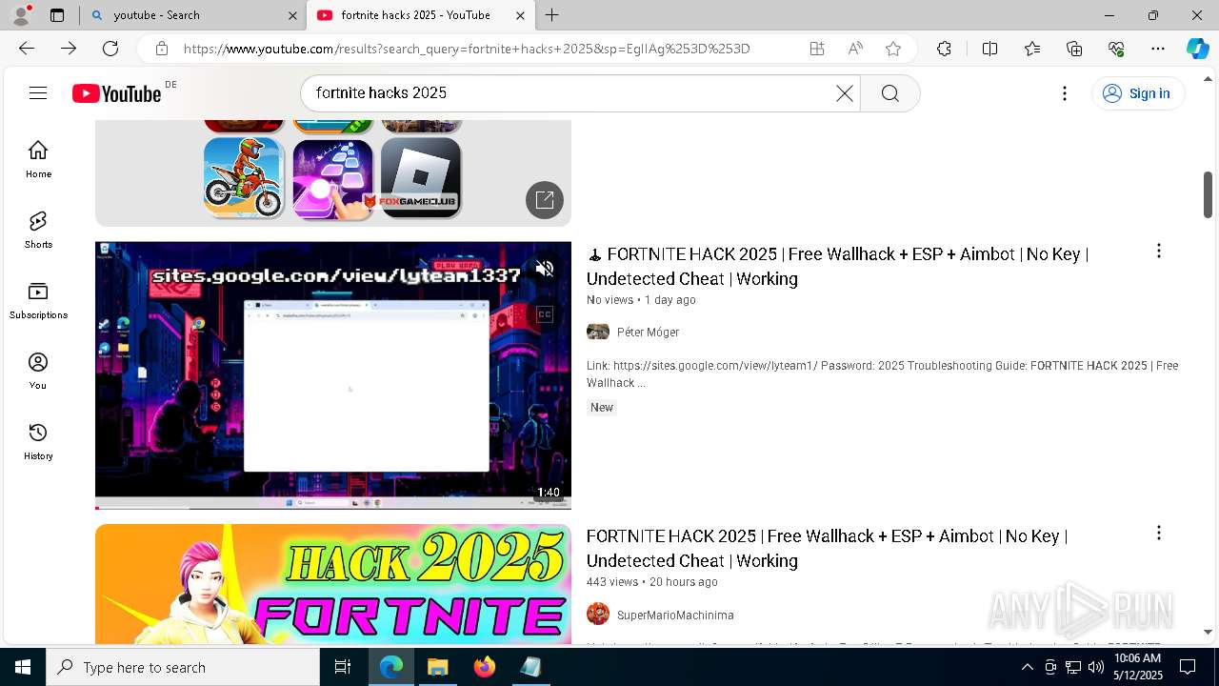1219x686 pixels.
Task: Open Edge tab actions menu
Action: pos(57,15)
